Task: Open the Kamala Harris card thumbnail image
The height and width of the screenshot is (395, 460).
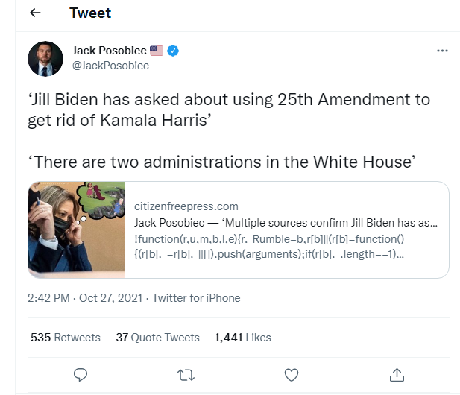Action: click(x=77, y=230)
